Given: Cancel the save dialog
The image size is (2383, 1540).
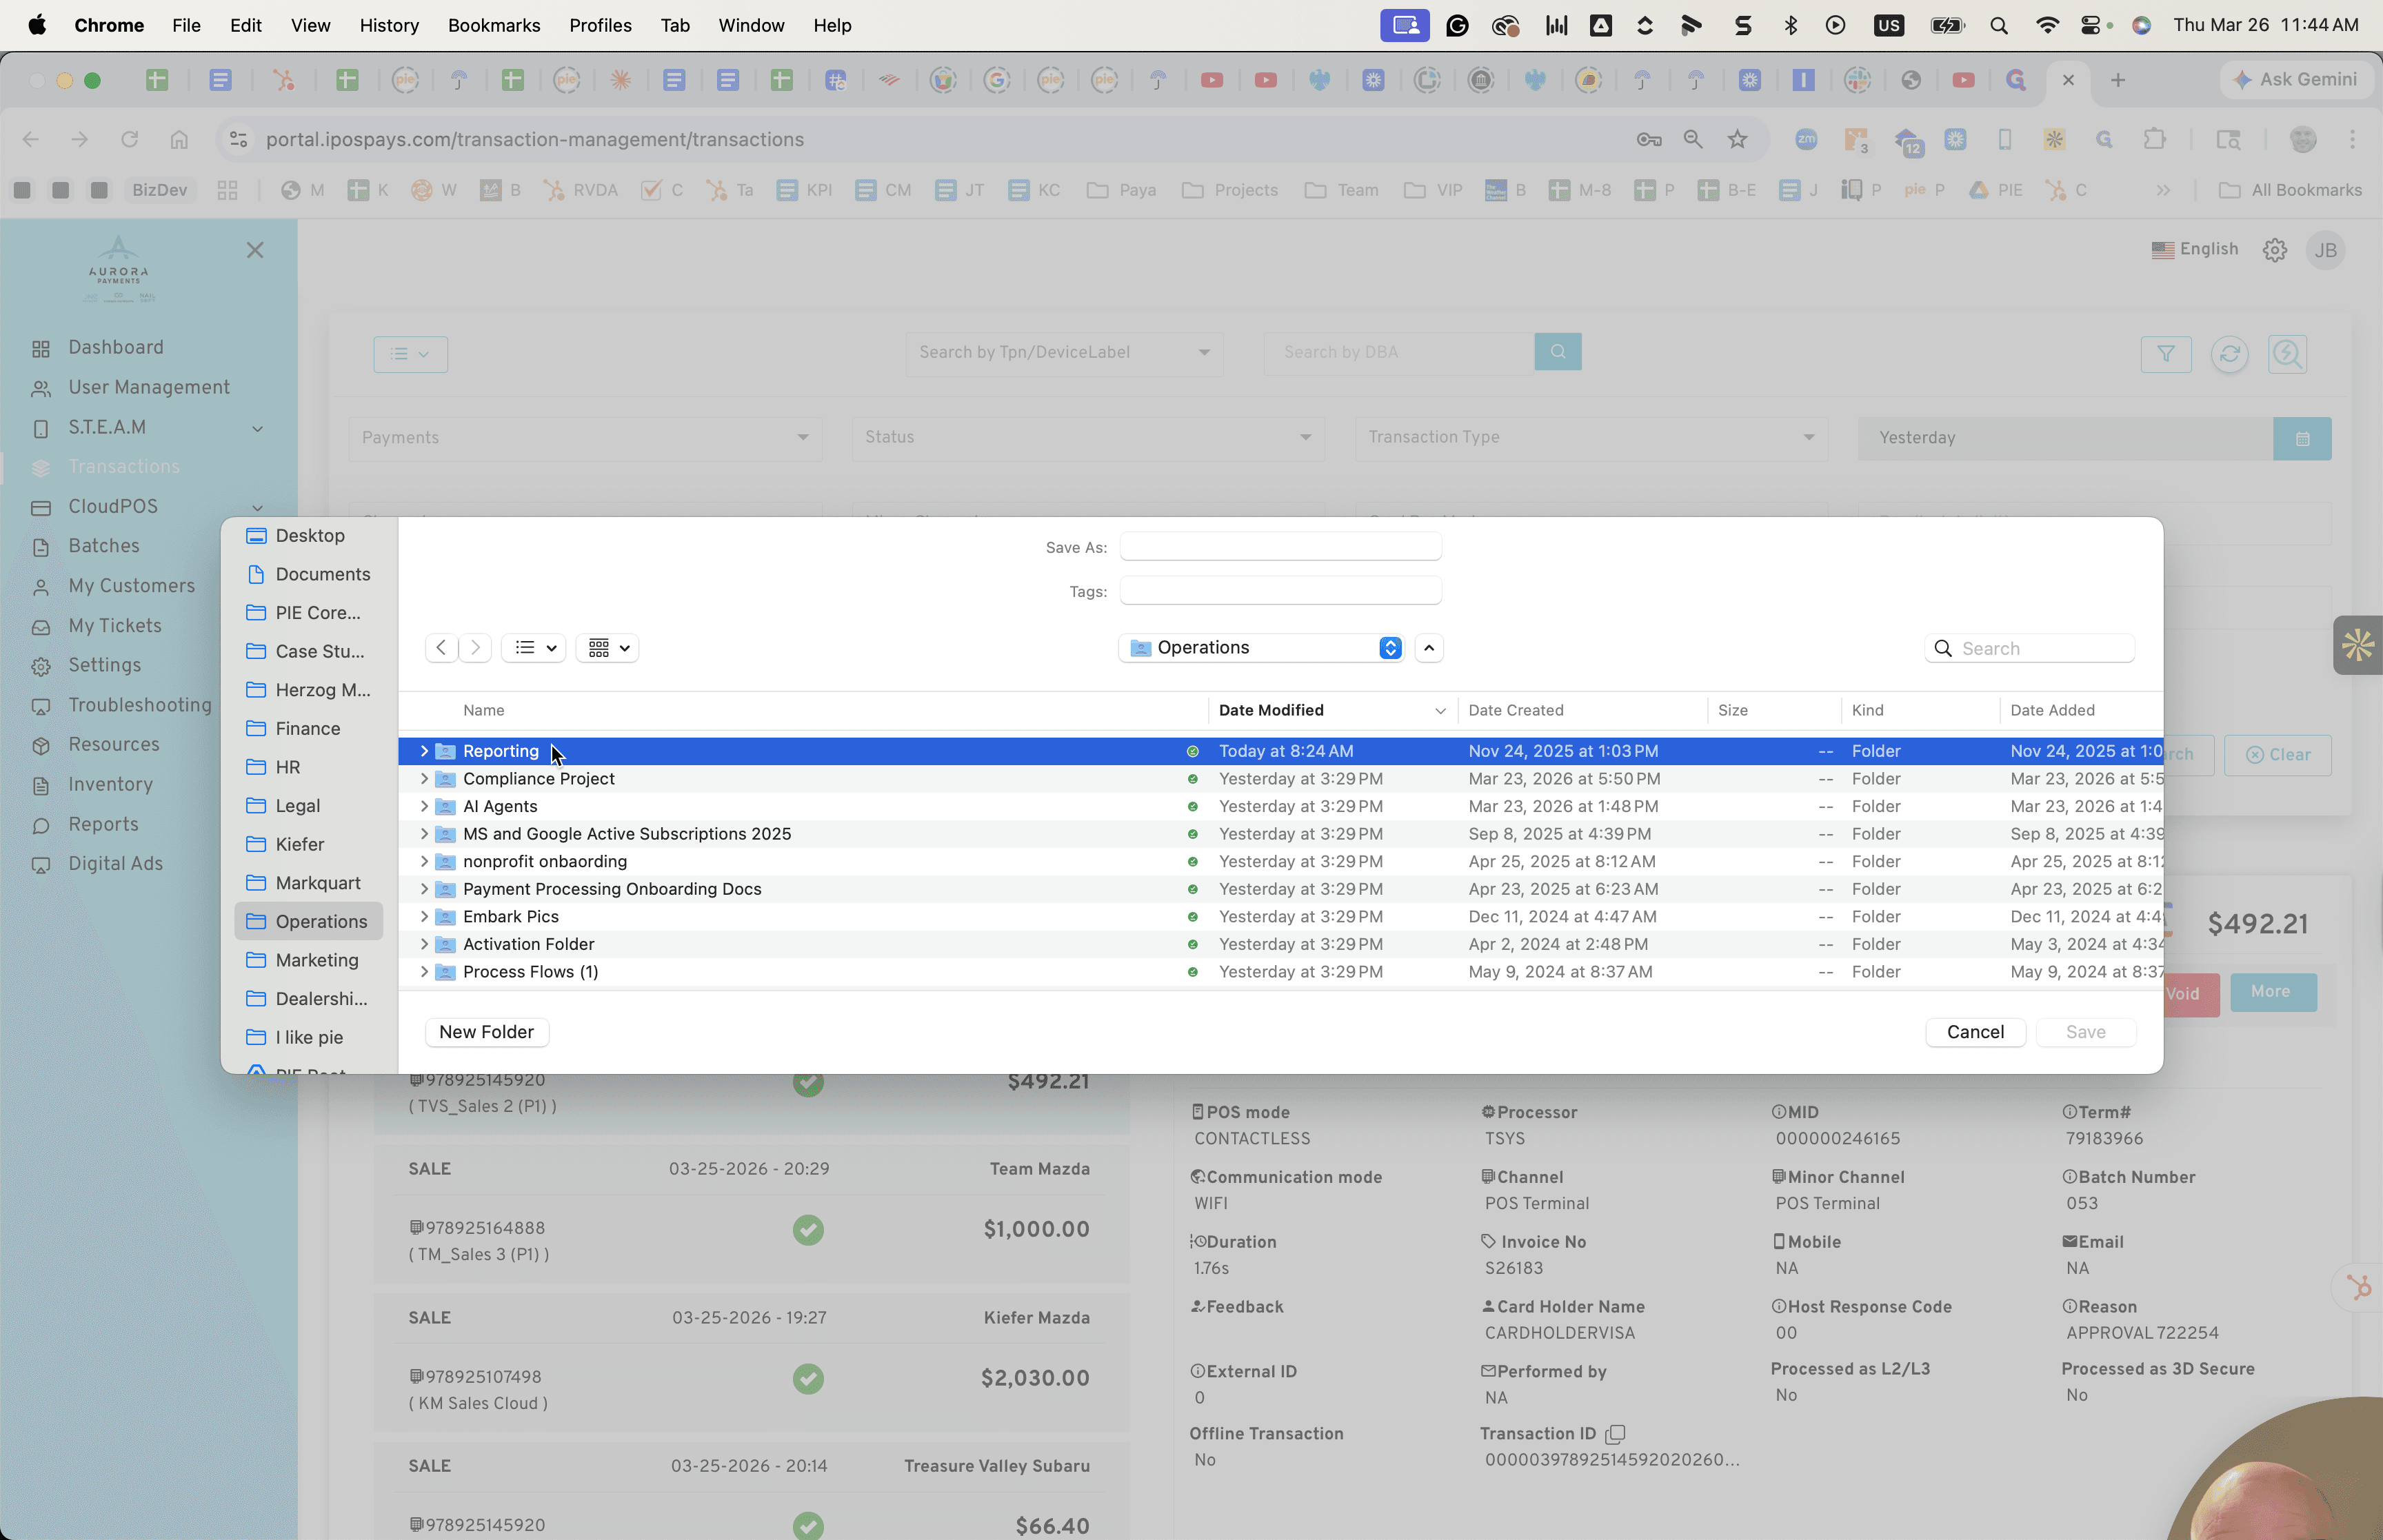Looking at the screenshot, I should (1975, 1032).
